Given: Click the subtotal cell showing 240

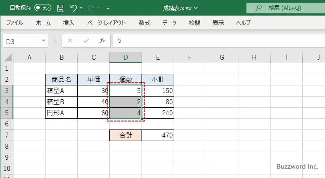Looking at the screenshot, I should (x=158, y=113).
